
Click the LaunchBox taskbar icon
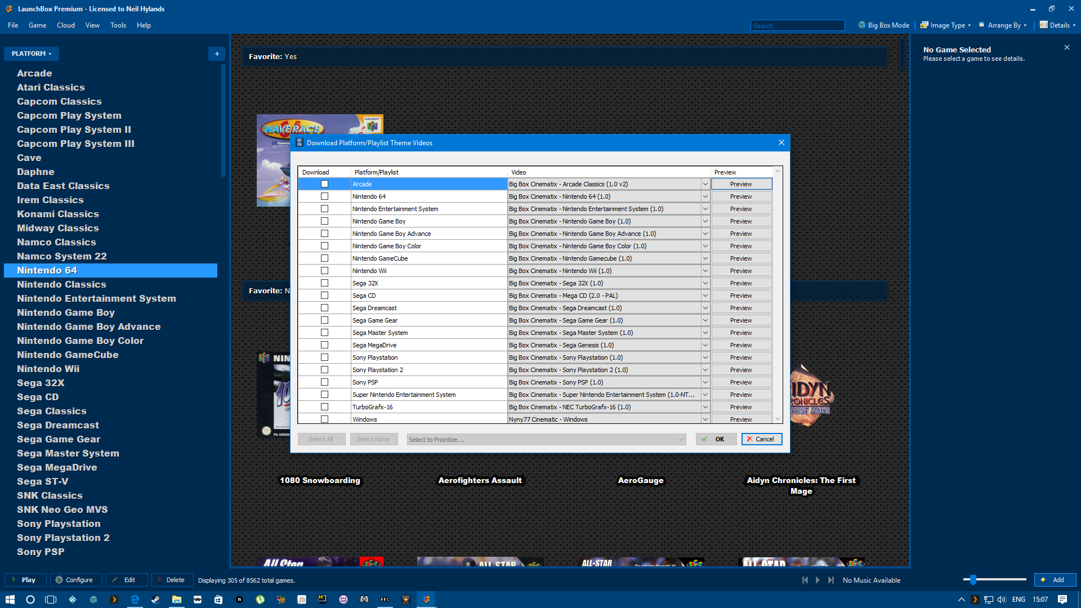(x=427, y=600)
